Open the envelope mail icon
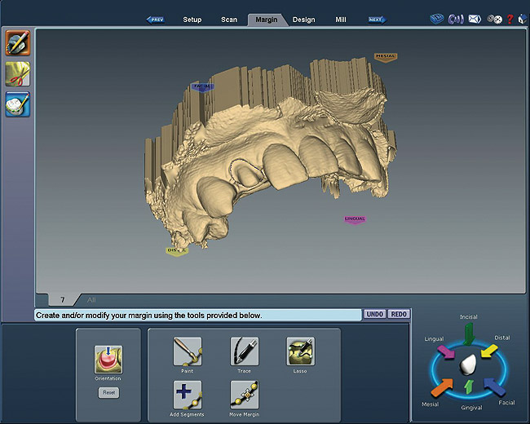This screenshot has width=530, height=424. [474, 19]
